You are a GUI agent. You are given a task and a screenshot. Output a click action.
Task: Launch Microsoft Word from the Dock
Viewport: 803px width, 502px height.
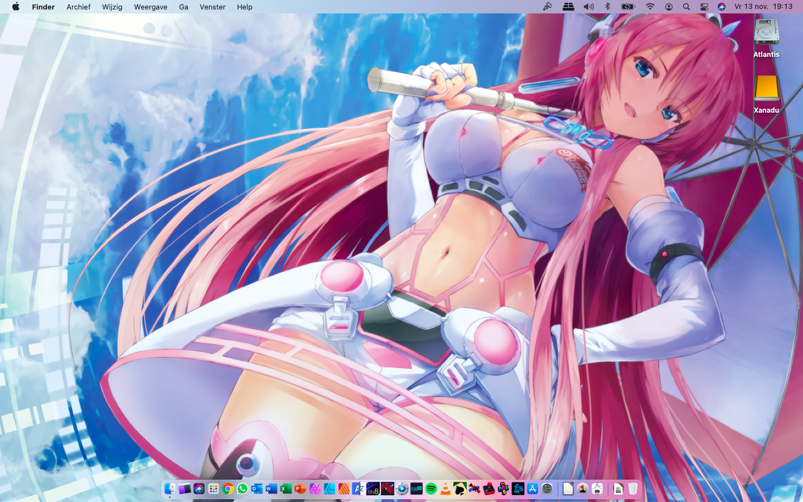point(272,489)
